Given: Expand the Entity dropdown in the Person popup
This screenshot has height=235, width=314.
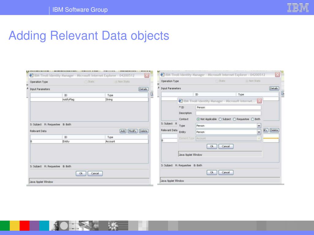Looking at the screenshot, I should (259, 132).
